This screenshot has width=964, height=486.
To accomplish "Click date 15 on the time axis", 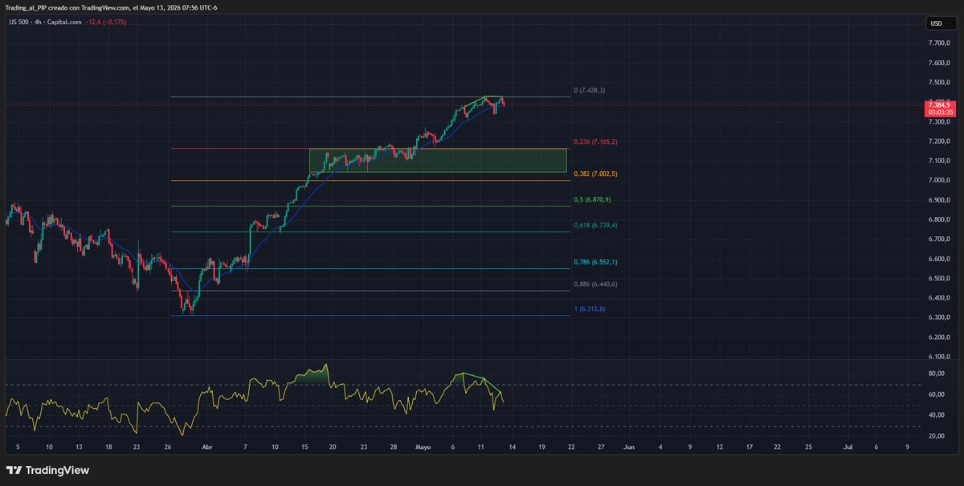I will [x=305, y=446].
